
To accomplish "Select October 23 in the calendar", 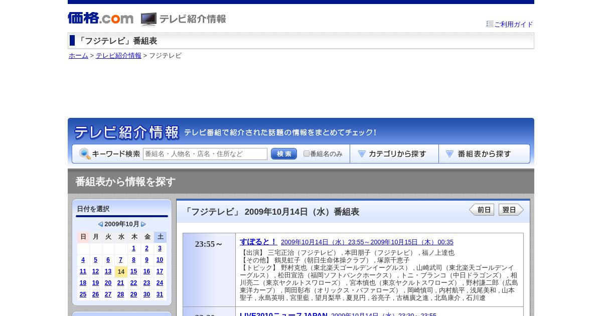I will pyautogui.click(x=146, y=283).
